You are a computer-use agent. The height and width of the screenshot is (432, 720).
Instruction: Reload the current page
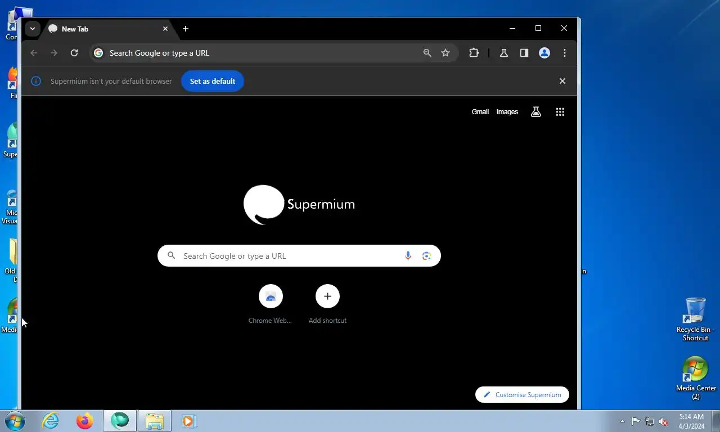click(74, 53)
